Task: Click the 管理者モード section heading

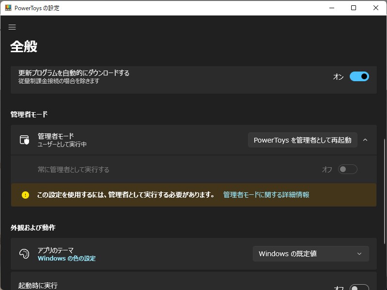Action: coord(29,115)
